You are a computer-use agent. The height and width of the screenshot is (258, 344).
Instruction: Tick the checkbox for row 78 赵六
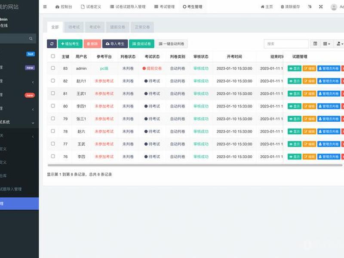53,131
